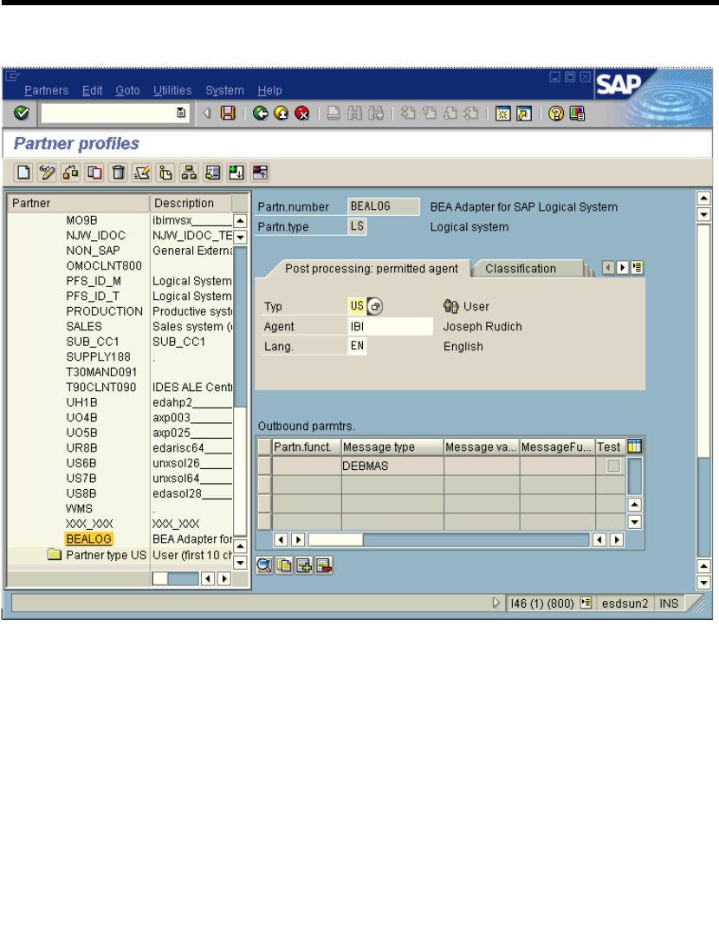Click the Print icon in toolbar

point(334,113)
